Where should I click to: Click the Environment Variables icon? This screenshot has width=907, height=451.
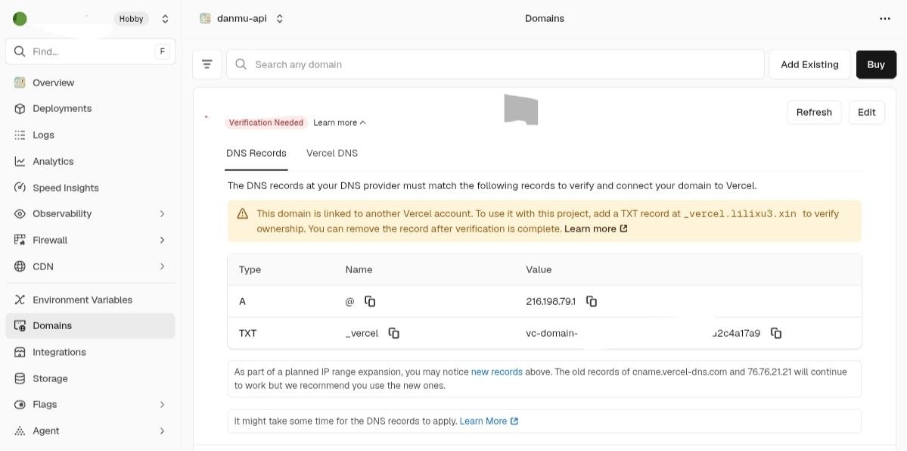coord(20,300)
